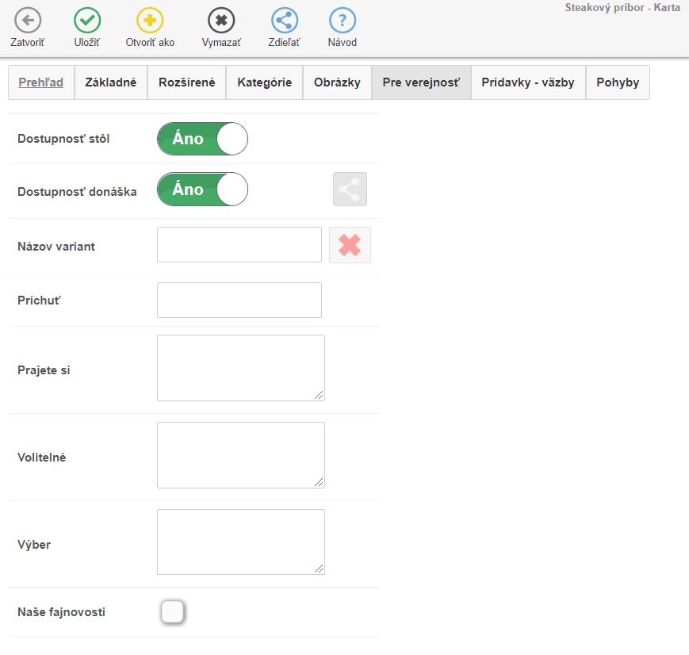Toggle the Dostupnosť donáška switch
Screen dimensions: 689x655
coord(202,190)
